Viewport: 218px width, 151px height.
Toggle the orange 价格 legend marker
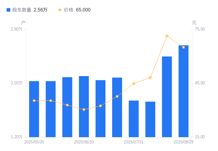[x=60, y=10]
